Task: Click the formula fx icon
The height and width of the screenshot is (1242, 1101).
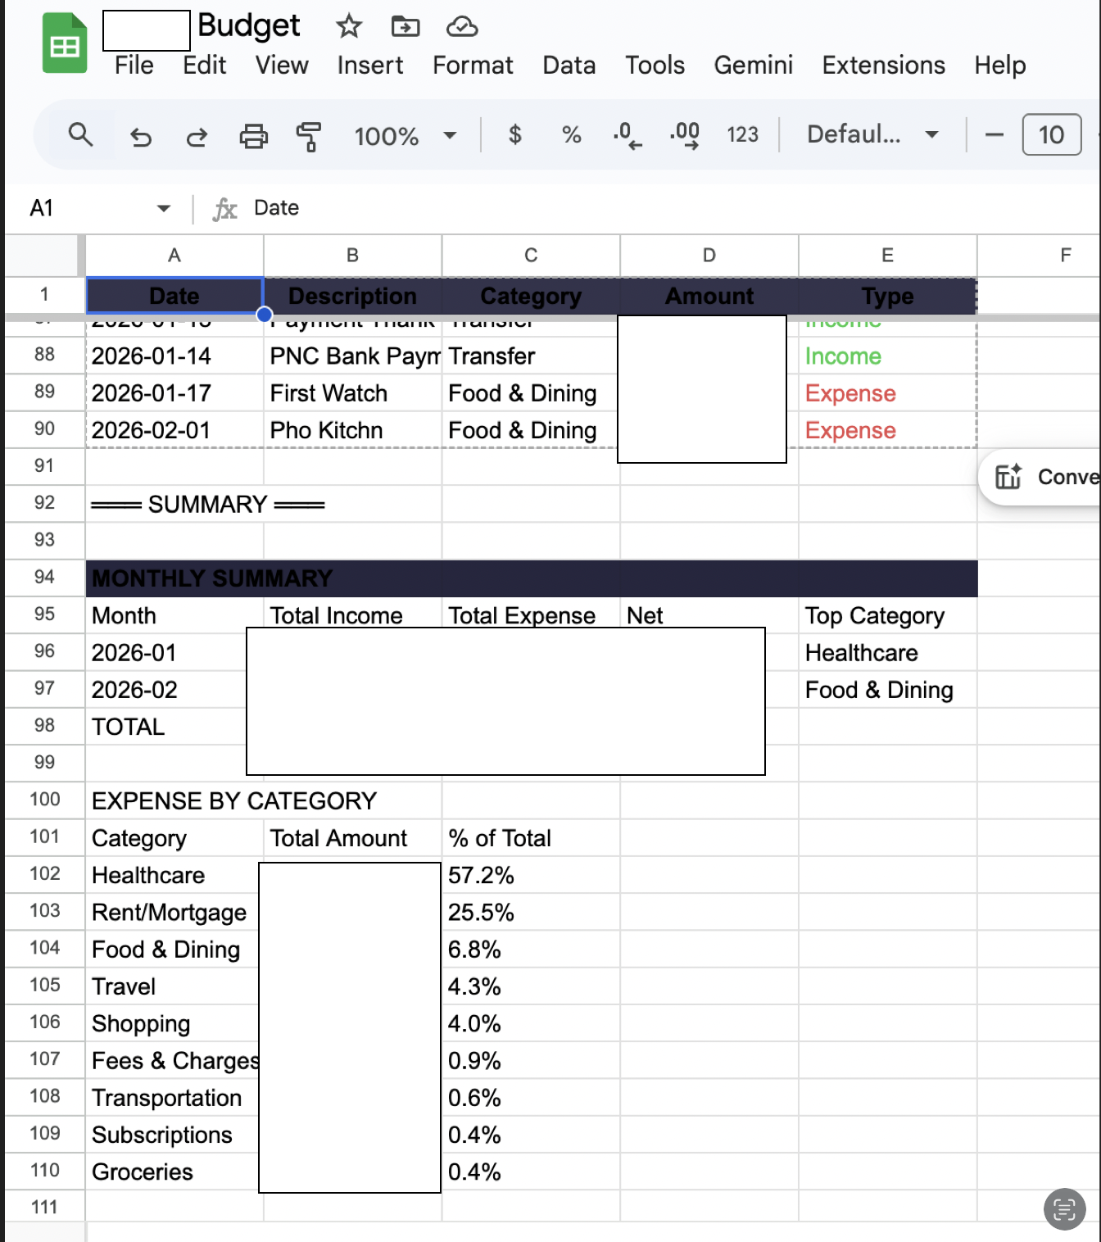Action: click(224, 209)
